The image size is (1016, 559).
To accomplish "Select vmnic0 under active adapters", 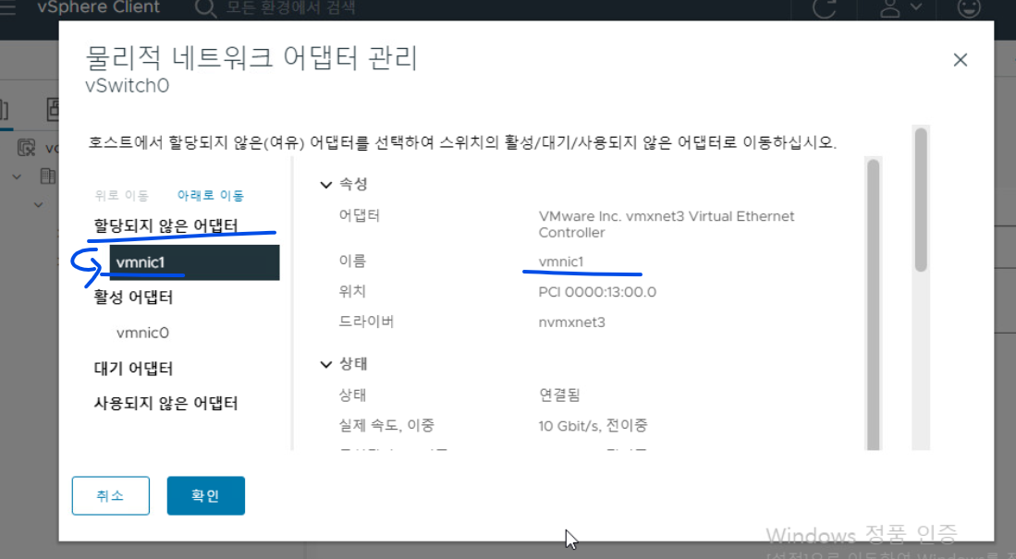I will click(142, 333).
